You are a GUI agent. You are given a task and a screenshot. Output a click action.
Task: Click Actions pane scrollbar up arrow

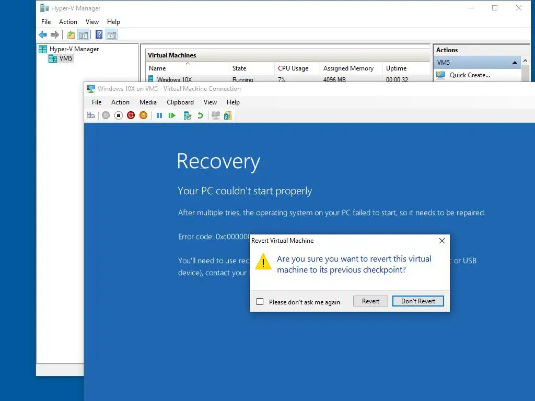tap(526, 61)
